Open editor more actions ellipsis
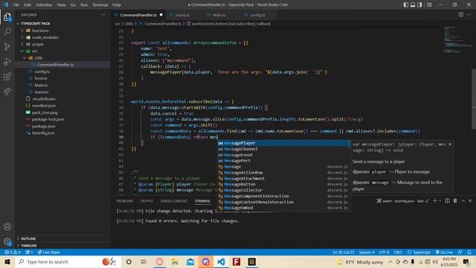Screen dimensions: 476x268 469,15
